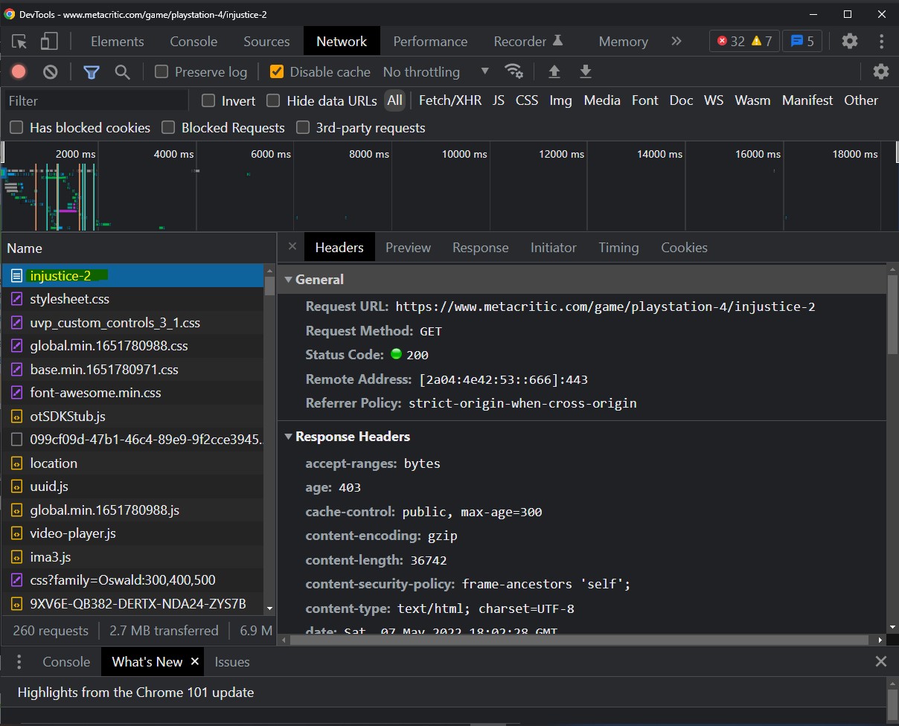Select video-player.js request row
This screenshot has height=726, width=899.
coord(132,533)
